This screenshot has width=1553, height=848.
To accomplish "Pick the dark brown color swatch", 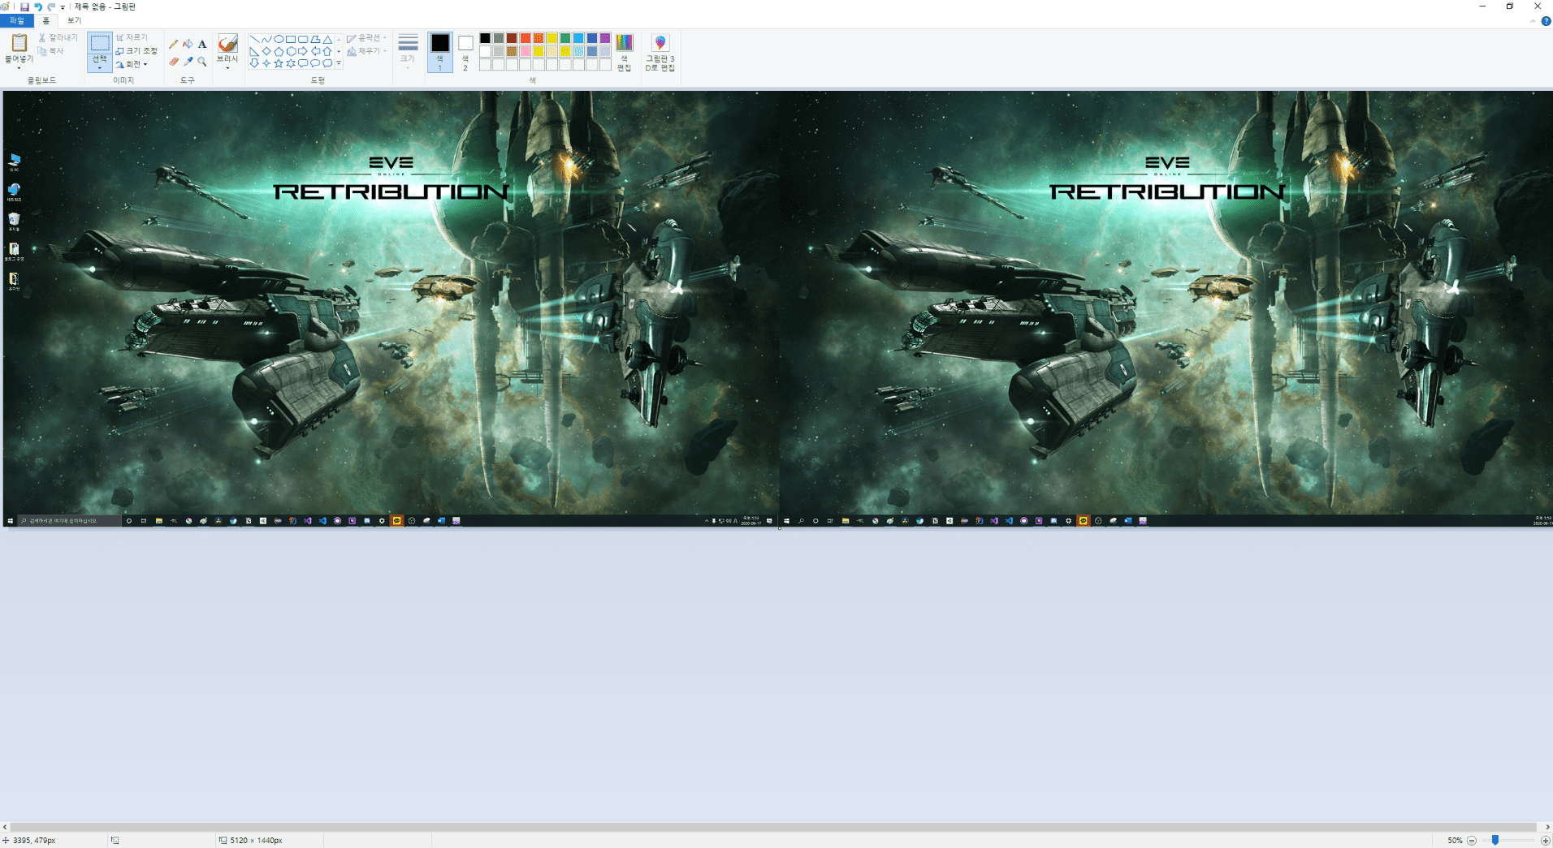I will tap(512, 38).
